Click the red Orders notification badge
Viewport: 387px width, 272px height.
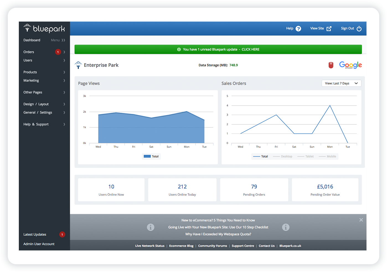58,52
